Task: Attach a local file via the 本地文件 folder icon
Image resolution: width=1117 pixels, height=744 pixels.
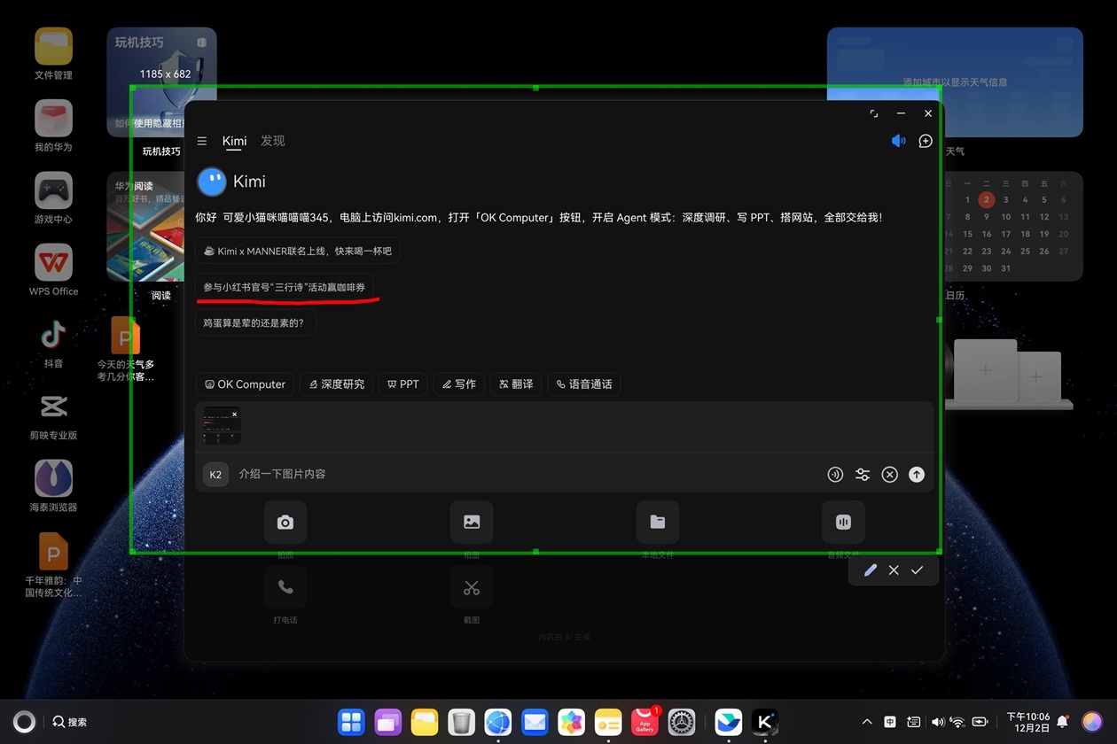Action: 657,522
